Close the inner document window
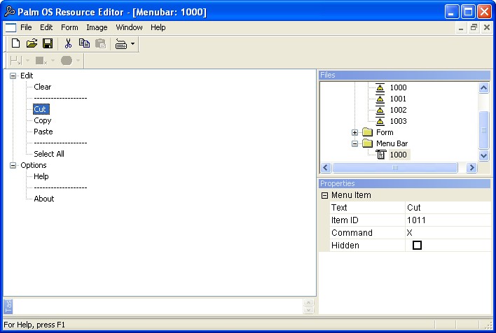The image size is (496, 333). pos(486,28)
